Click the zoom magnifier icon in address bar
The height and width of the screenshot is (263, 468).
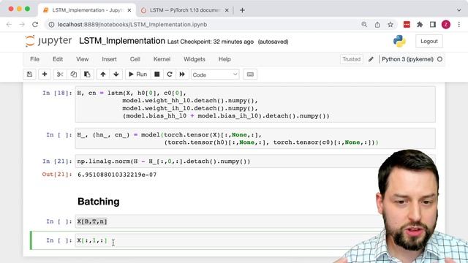pyautogui.click(x=364, y=24)
